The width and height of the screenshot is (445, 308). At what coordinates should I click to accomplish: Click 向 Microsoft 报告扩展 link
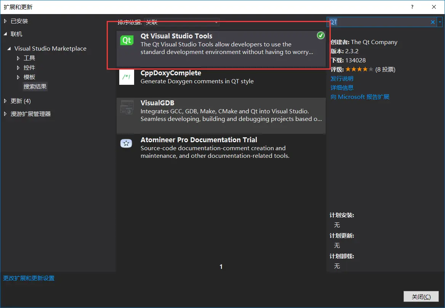click(360, 97)
